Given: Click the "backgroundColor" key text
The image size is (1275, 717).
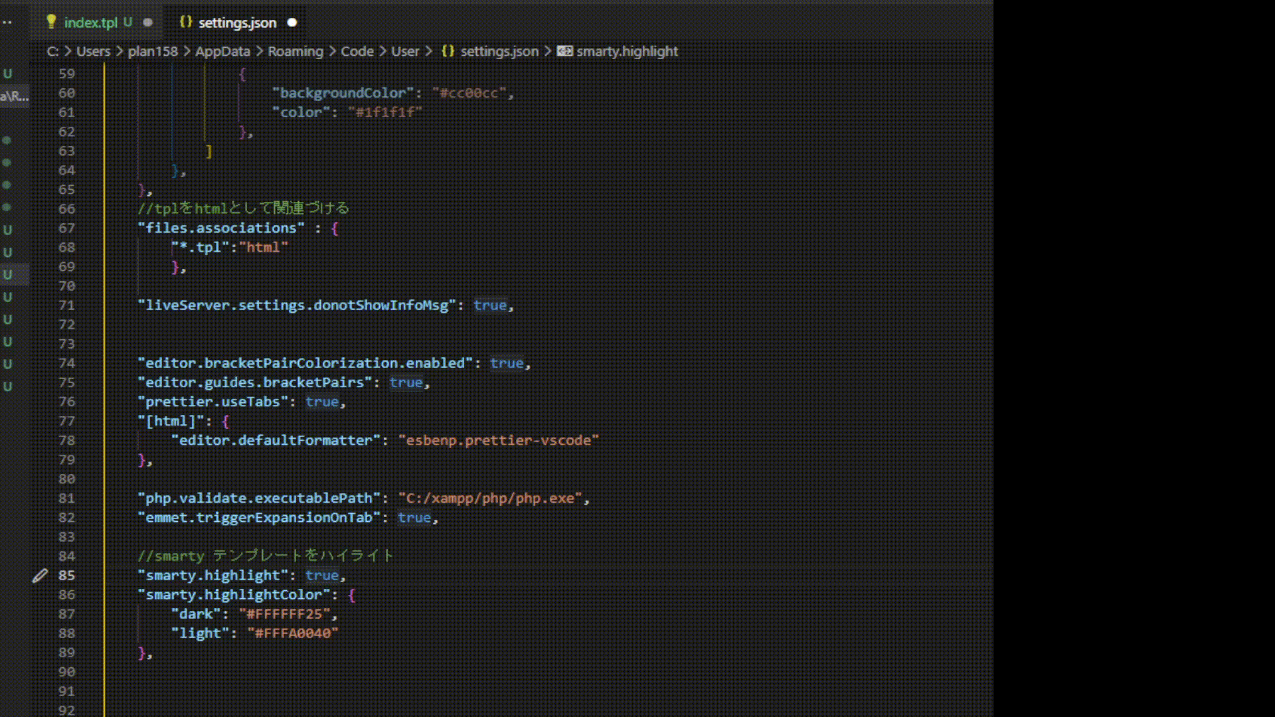Looking at the screenshot, I should click(343, 93).
